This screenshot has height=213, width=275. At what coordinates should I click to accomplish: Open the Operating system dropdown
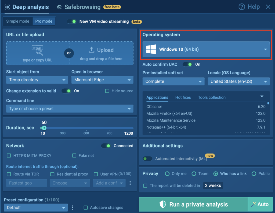pos(206,49)
